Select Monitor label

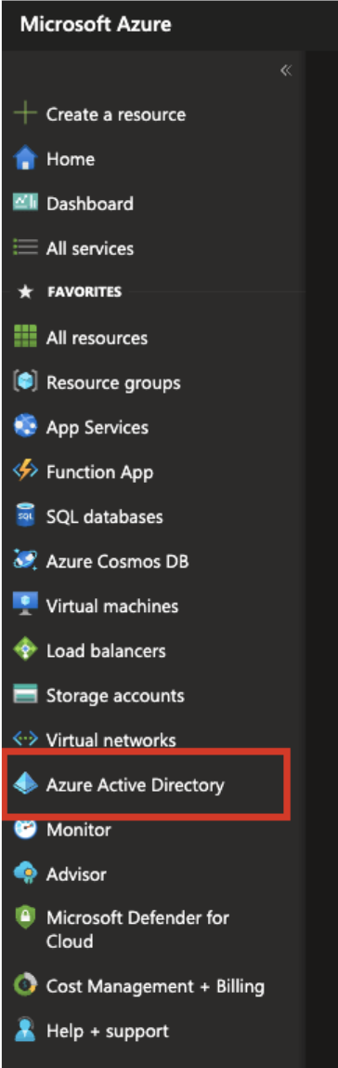(78, 830)
